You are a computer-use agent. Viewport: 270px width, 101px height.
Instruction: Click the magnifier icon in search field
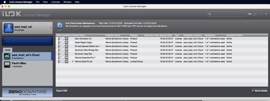click(x=210, y=14)
